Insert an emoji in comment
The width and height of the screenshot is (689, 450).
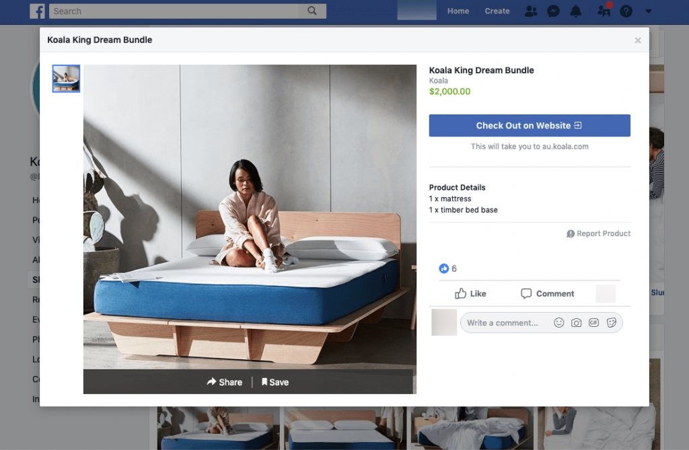pyautogui.click(x=558, y=323)
